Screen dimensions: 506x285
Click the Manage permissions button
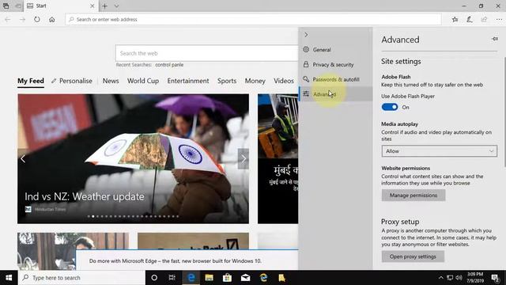[x=413, y=196]
